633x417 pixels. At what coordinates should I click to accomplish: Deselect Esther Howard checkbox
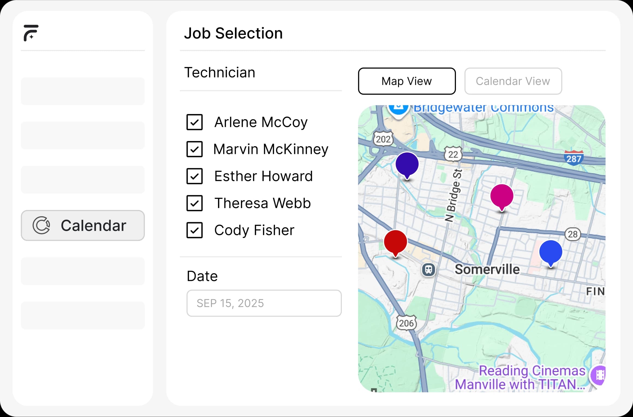195,176
